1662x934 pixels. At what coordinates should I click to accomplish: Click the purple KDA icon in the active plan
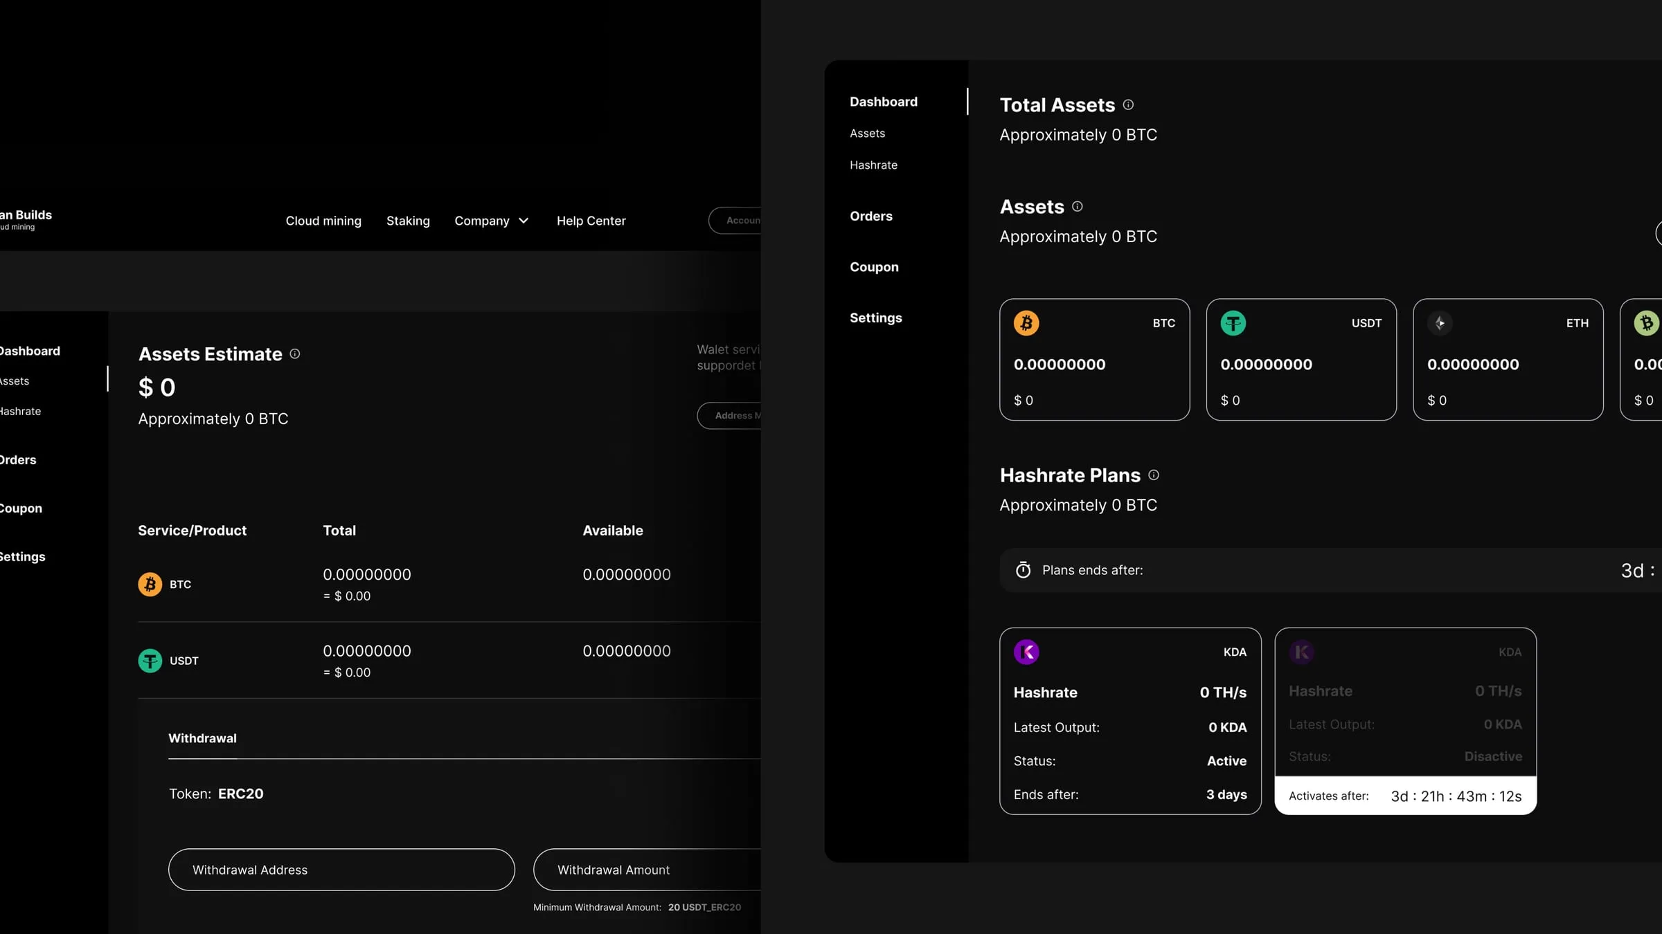pos(1026,652)
